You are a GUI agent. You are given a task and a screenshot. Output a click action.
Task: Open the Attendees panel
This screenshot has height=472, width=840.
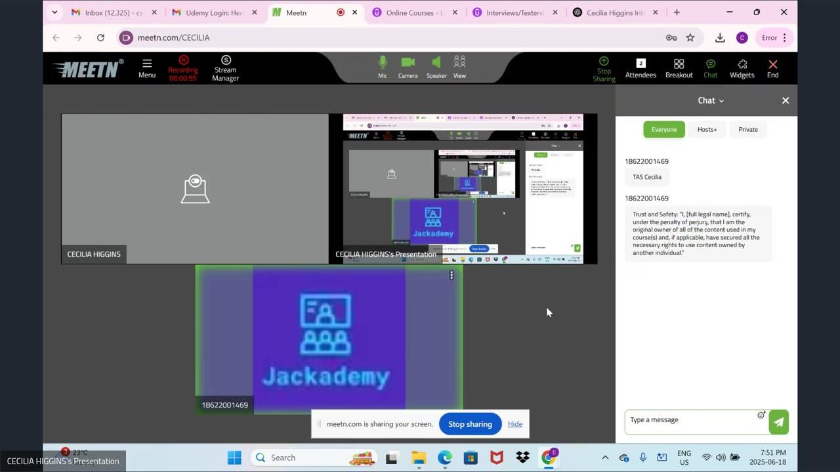[x=640, y=68]
